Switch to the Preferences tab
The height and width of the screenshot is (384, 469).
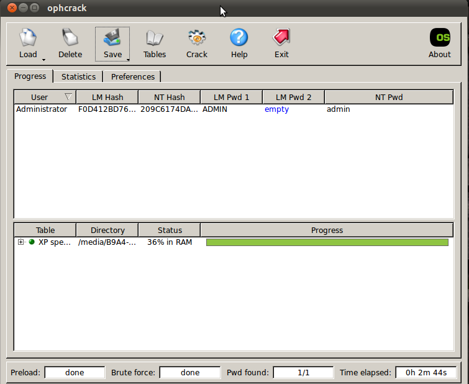(x=133, y=77)
